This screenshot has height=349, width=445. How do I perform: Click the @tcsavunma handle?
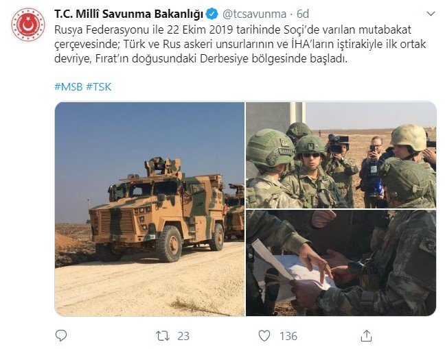click(x=254, y=14)
